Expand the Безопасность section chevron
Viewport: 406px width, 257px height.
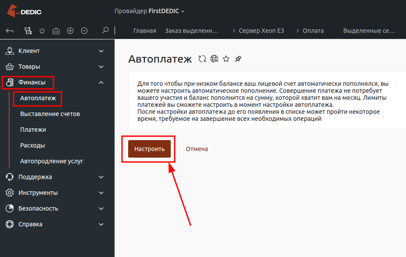pyautogui.click(x=101, y=209)
